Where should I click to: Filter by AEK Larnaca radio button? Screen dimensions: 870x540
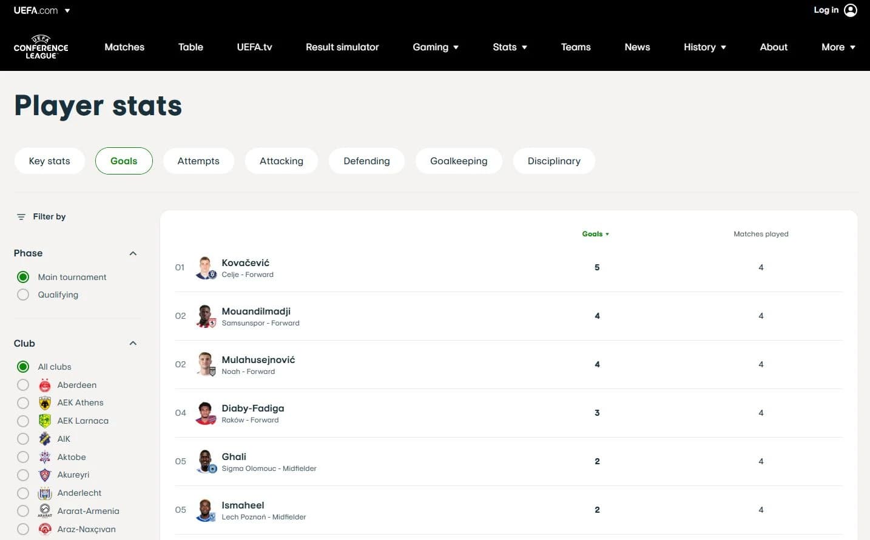pyautogui.click(x=23, y=421)
